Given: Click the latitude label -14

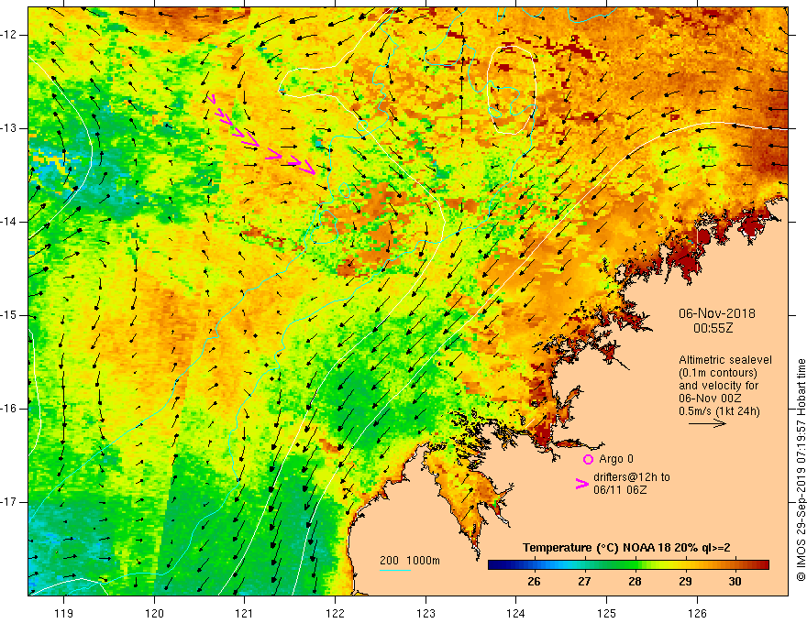Looking at the screenshot, I should [9, 222].
